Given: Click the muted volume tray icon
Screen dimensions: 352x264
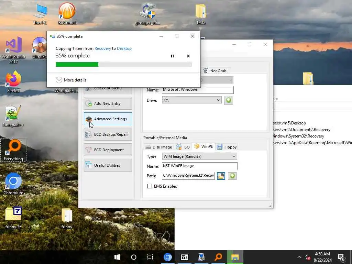Looking at the screenshot, I should point(307,257).
